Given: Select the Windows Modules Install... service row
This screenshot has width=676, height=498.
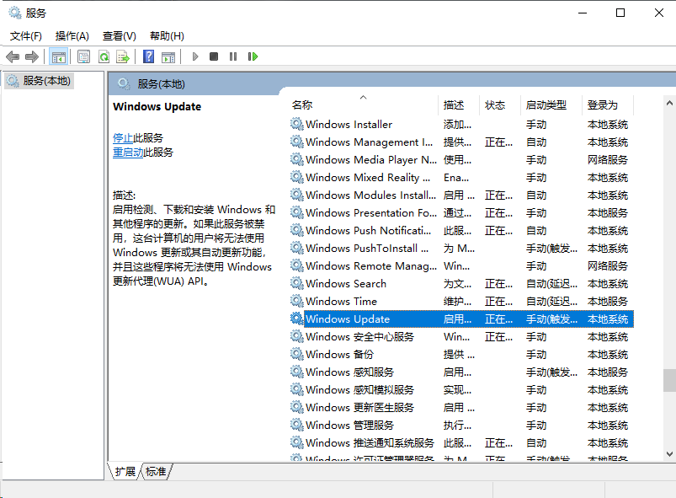Looking at the screenshot, I should click(x=461, y=195).
